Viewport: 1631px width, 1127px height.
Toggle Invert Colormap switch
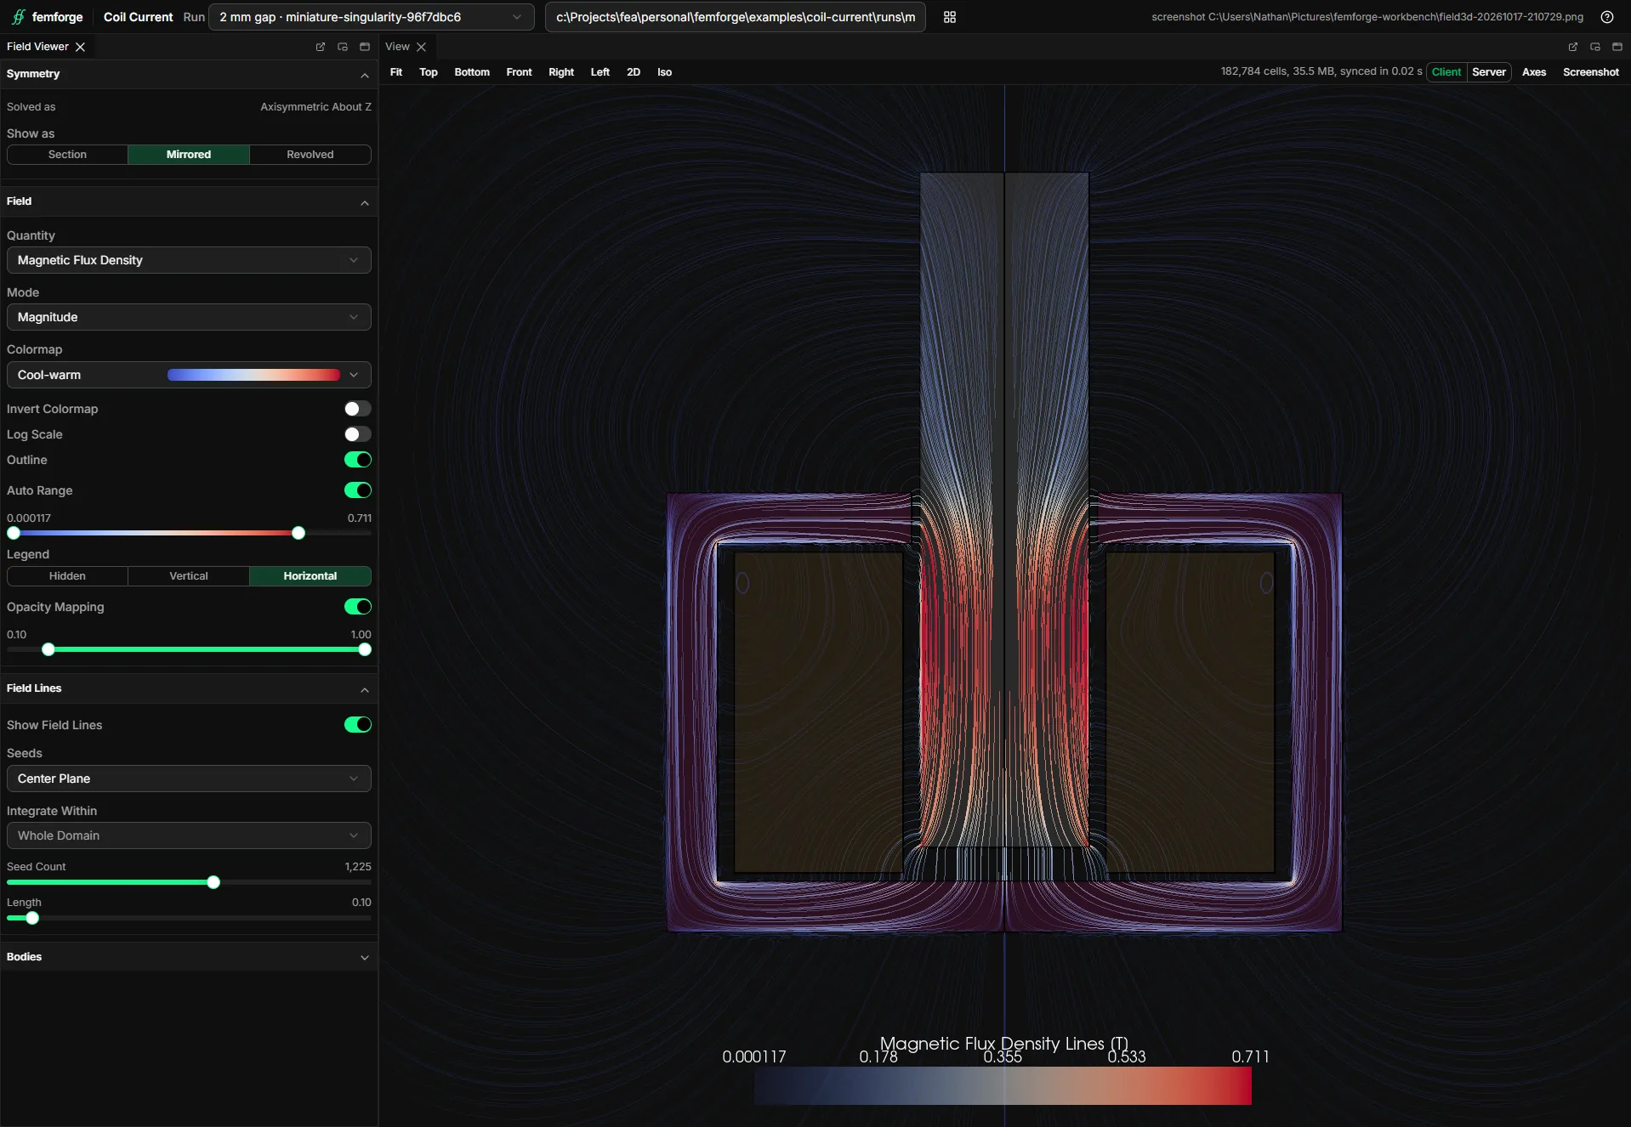(x=357, y=409)
